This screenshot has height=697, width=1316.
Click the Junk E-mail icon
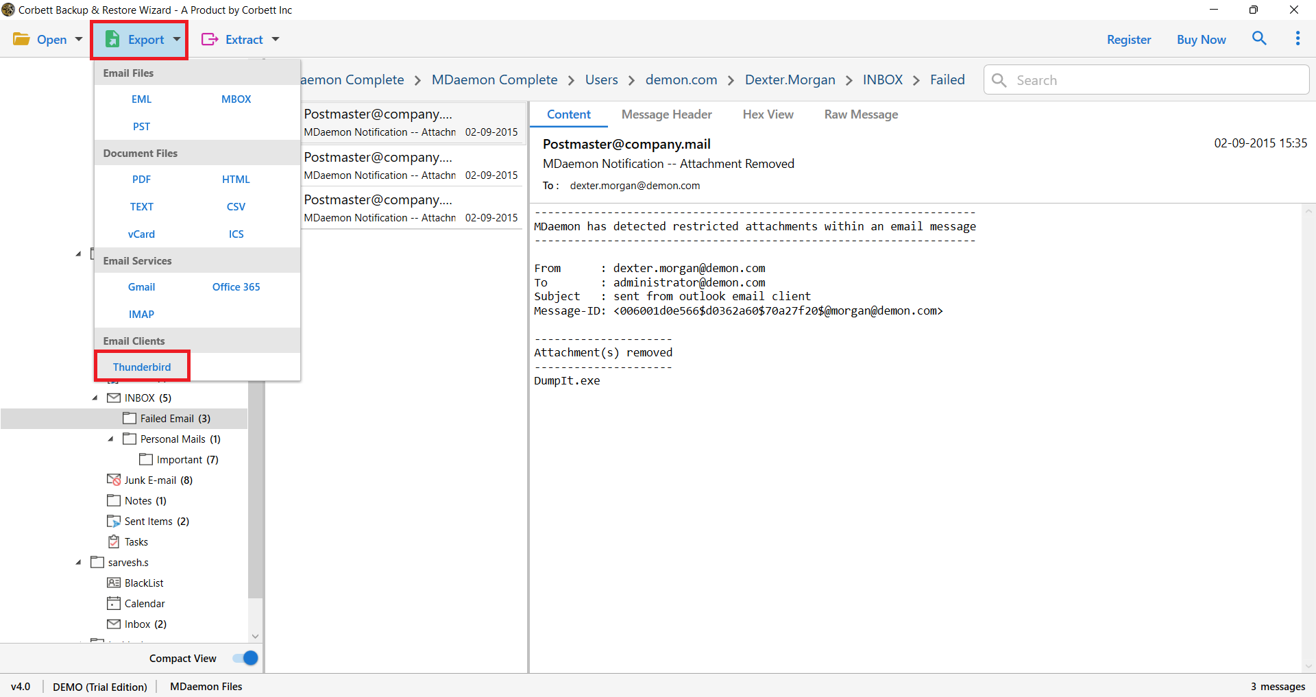pyautogui.click(x=114, y=480)
